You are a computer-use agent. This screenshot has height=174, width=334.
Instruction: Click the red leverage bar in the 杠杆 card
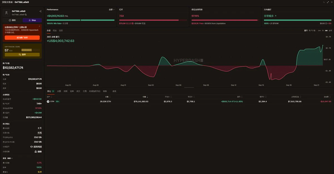[x=153, y=20]
